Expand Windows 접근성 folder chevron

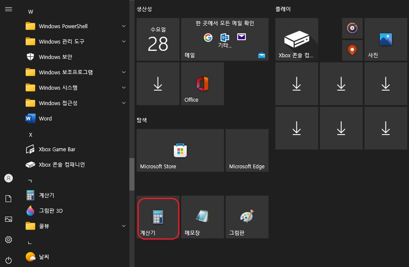pos(124,103)
